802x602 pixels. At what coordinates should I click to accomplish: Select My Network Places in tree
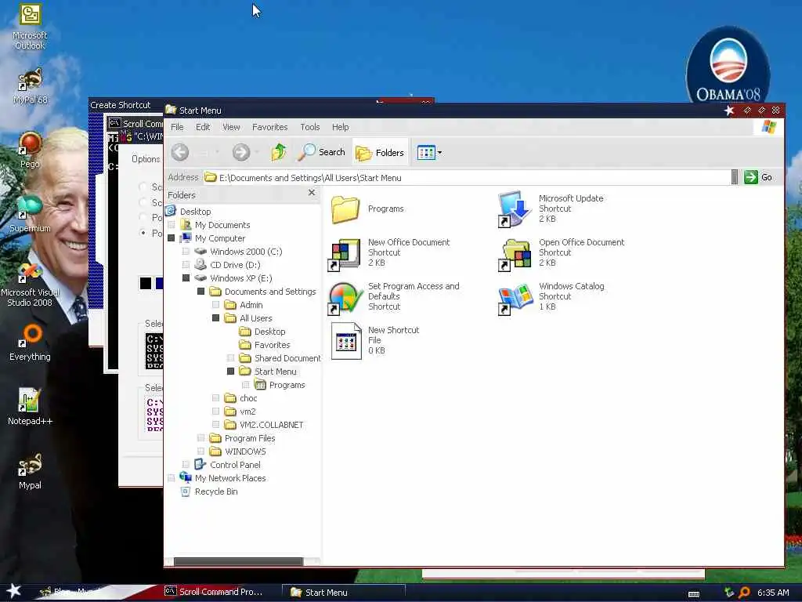click(230, 478)
